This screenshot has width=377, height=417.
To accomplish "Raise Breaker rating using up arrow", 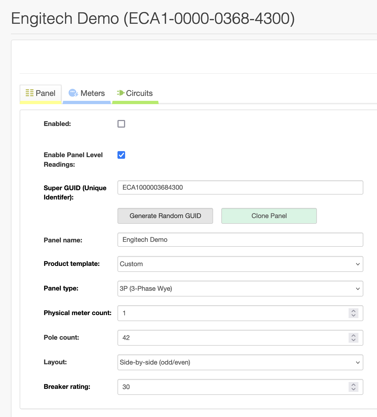I will click(353, 385).
